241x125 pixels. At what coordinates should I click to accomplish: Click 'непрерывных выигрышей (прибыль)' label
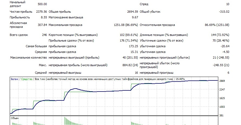pos(74,58)
